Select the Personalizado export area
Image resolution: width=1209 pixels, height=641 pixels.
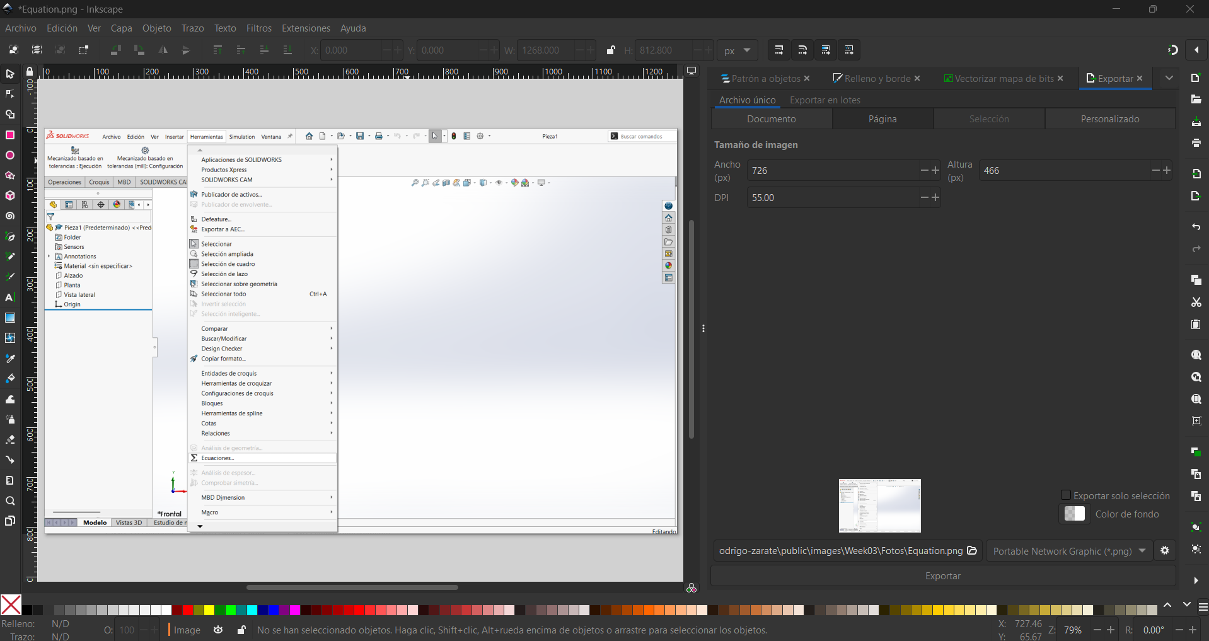click(x=1110, y=119)
